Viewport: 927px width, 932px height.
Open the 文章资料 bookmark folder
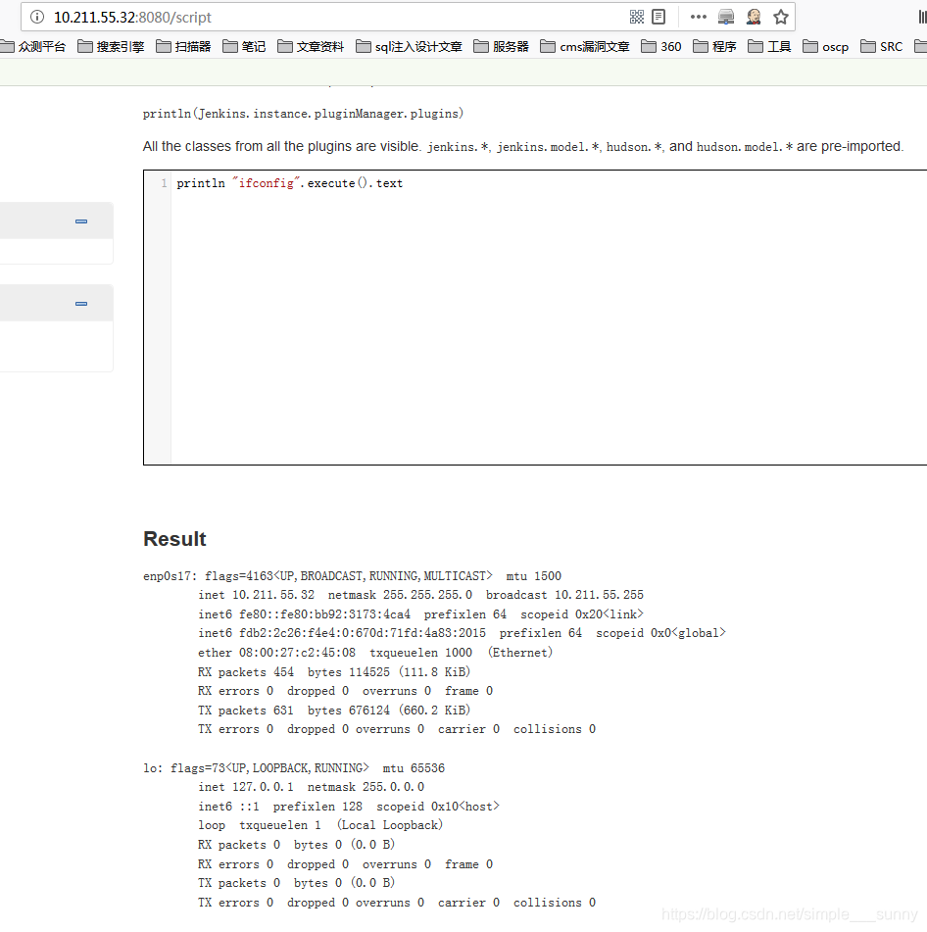click(311, 46)
